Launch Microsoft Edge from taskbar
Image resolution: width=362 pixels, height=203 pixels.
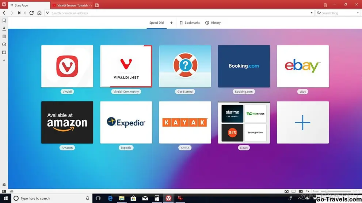(110, 198)
